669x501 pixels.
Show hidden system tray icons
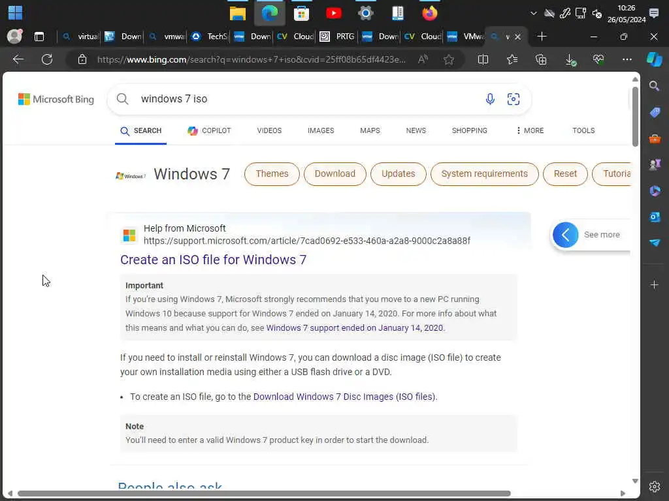point(533,13)
